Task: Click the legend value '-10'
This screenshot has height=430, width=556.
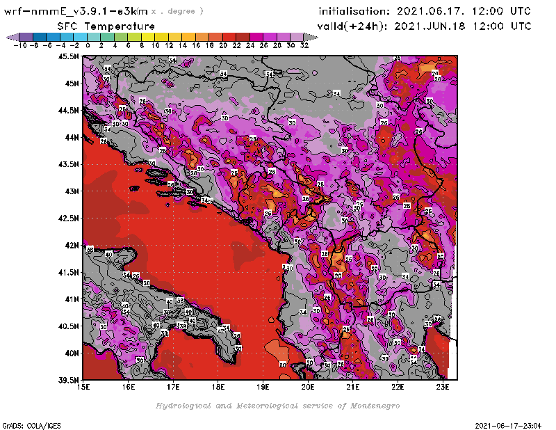Action: point(20,45)
